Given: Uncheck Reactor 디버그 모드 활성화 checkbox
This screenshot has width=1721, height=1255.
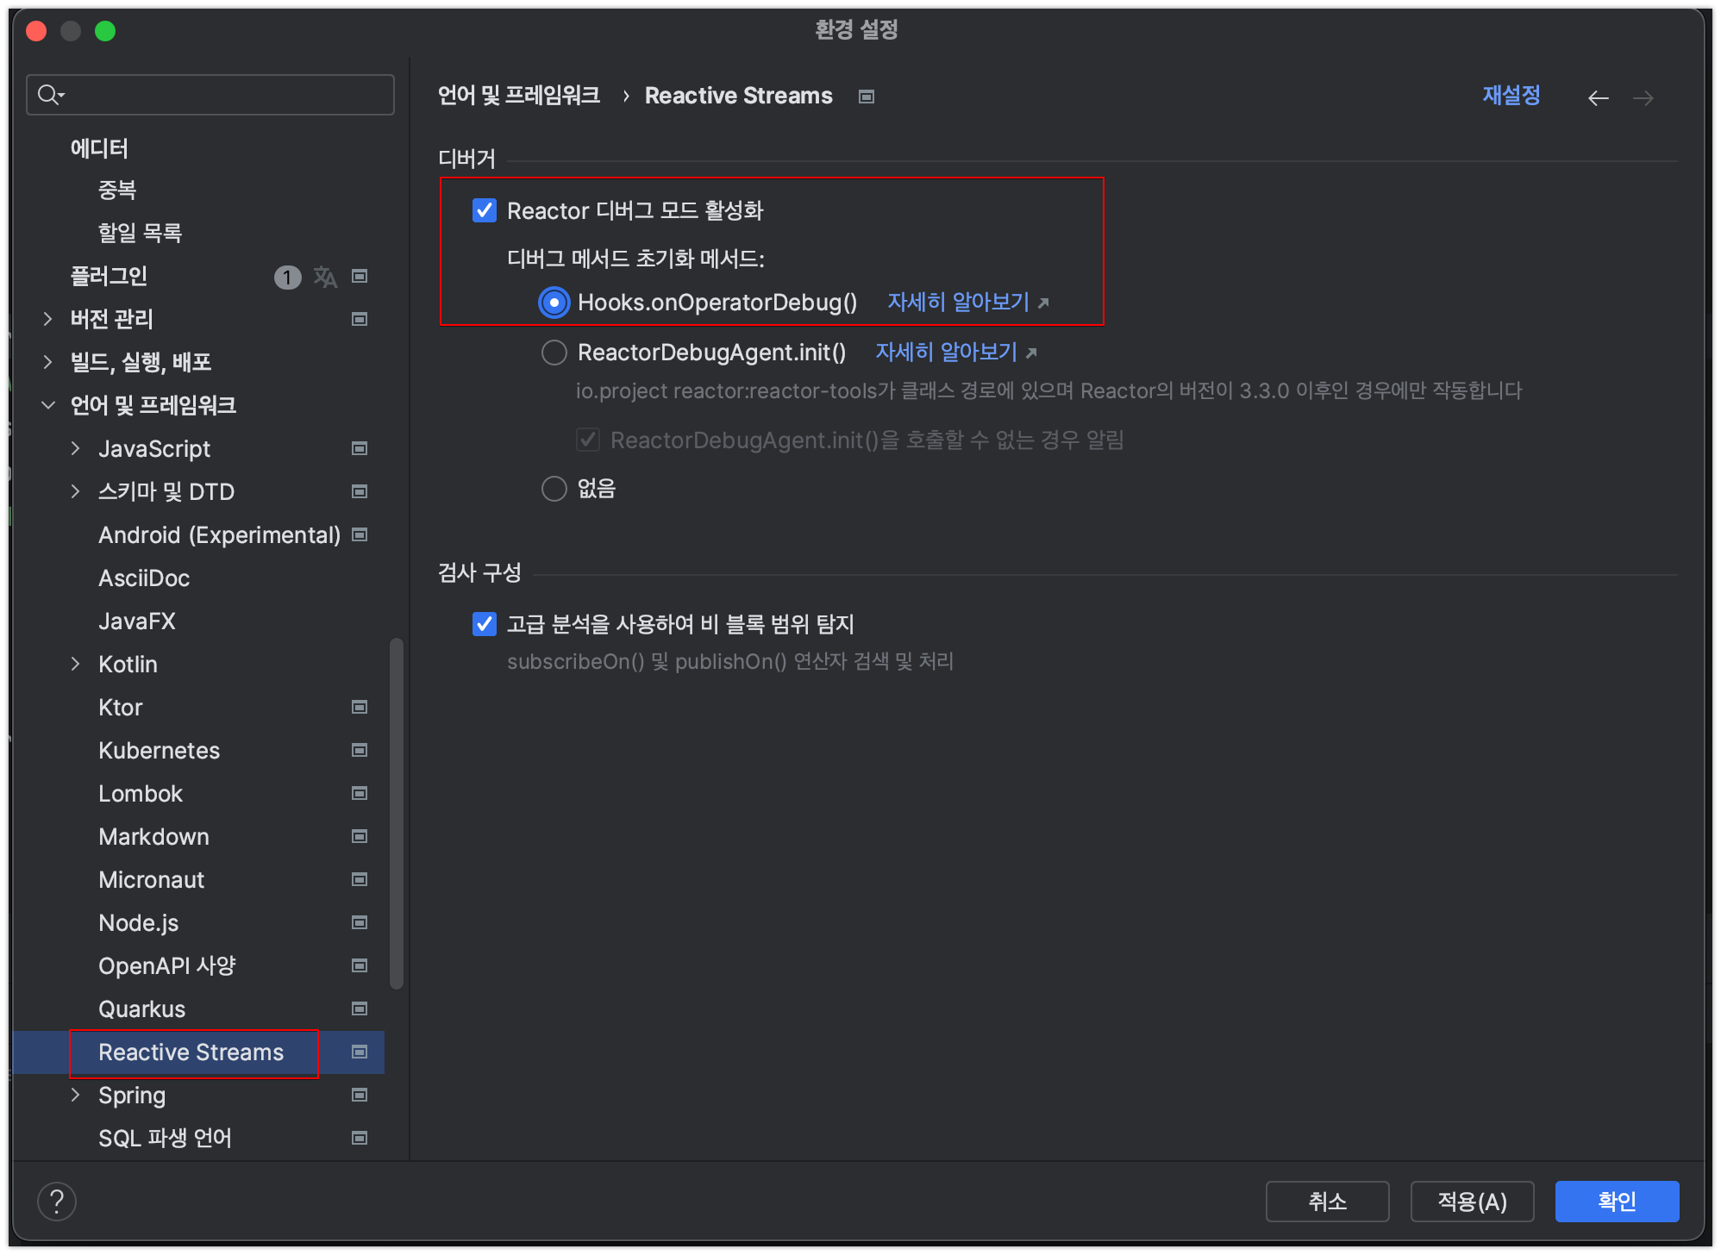Looking at the screenshot, I should coord(485,211).
